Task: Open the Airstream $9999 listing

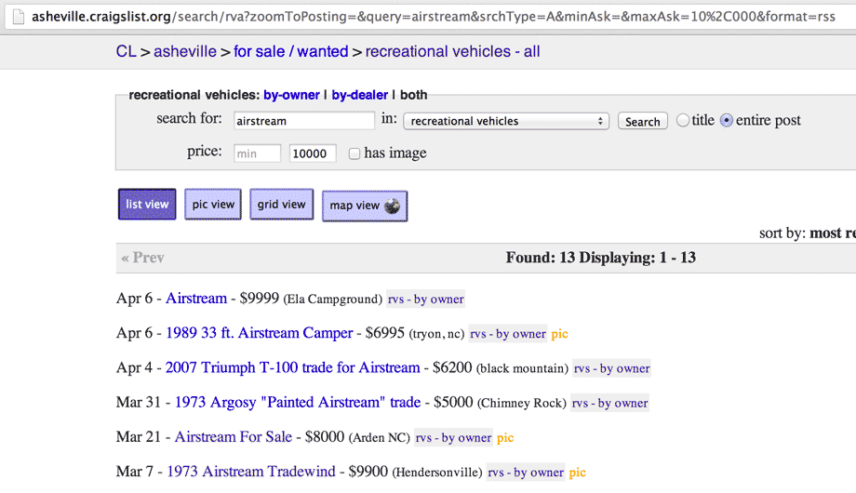Action: [196, 298]
